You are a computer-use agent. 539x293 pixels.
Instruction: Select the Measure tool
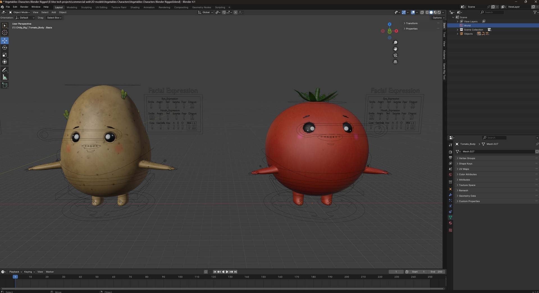pyautogui.click(x=5, y=77)
